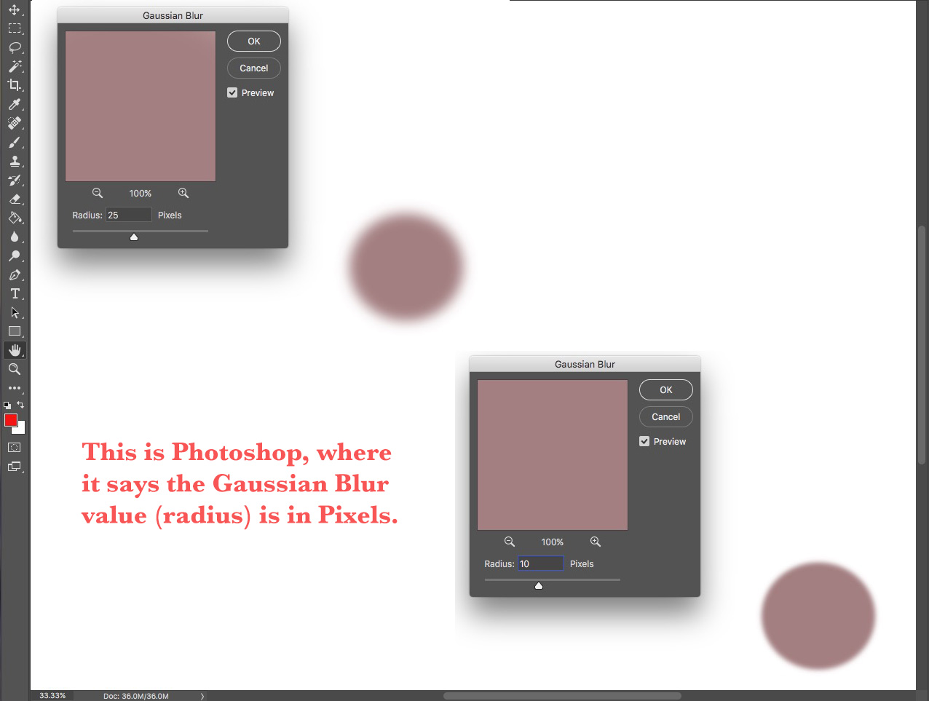Click Cancel in the radius 25 Gaussian Blur dialog
The image size is (929, 701).
coord(254,68)
